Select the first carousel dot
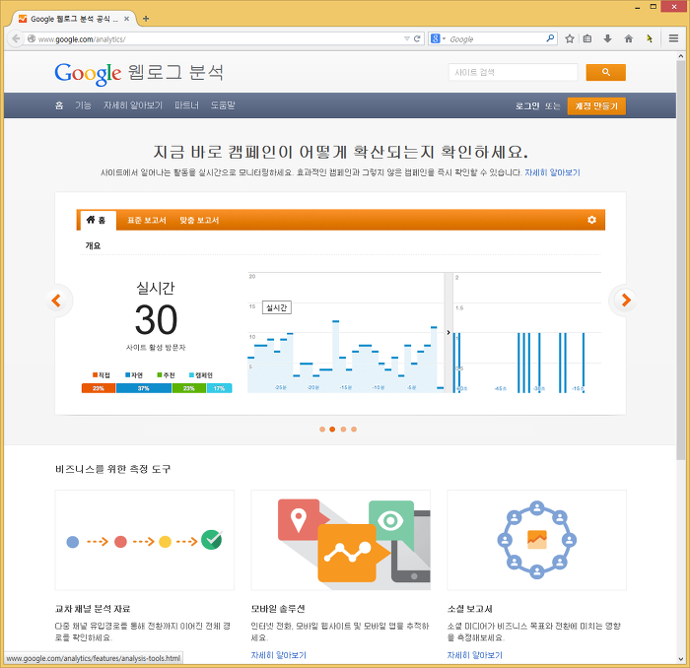Viewport: 690px width, 668px height. [322, 430]
